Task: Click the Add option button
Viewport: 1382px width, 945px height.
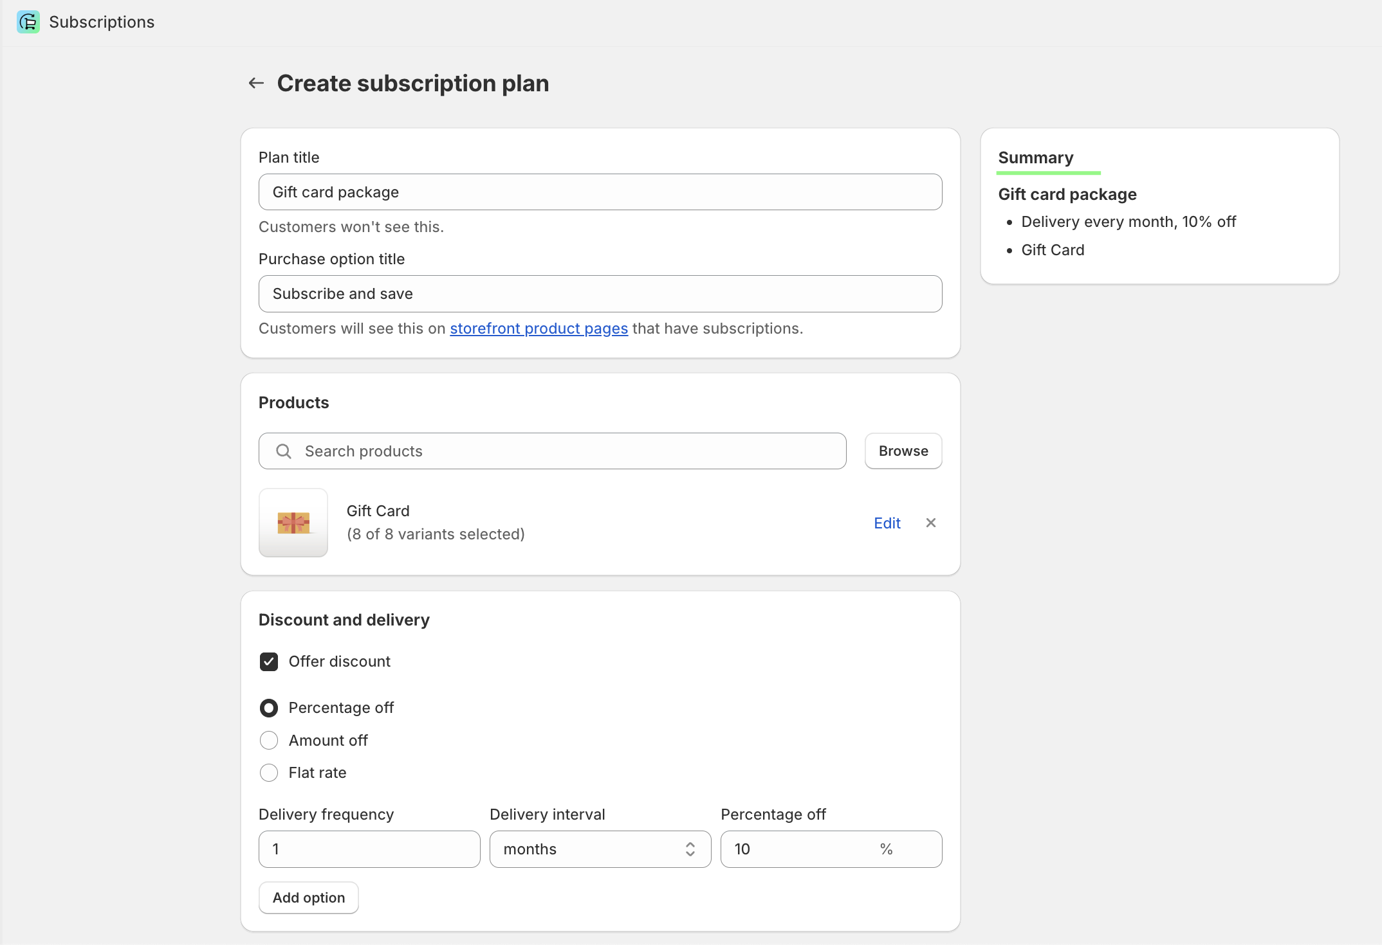Action: pos(309,897)
